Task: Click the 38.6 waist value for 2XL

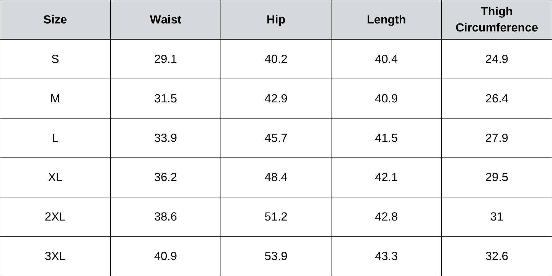Action: point(166,217)
